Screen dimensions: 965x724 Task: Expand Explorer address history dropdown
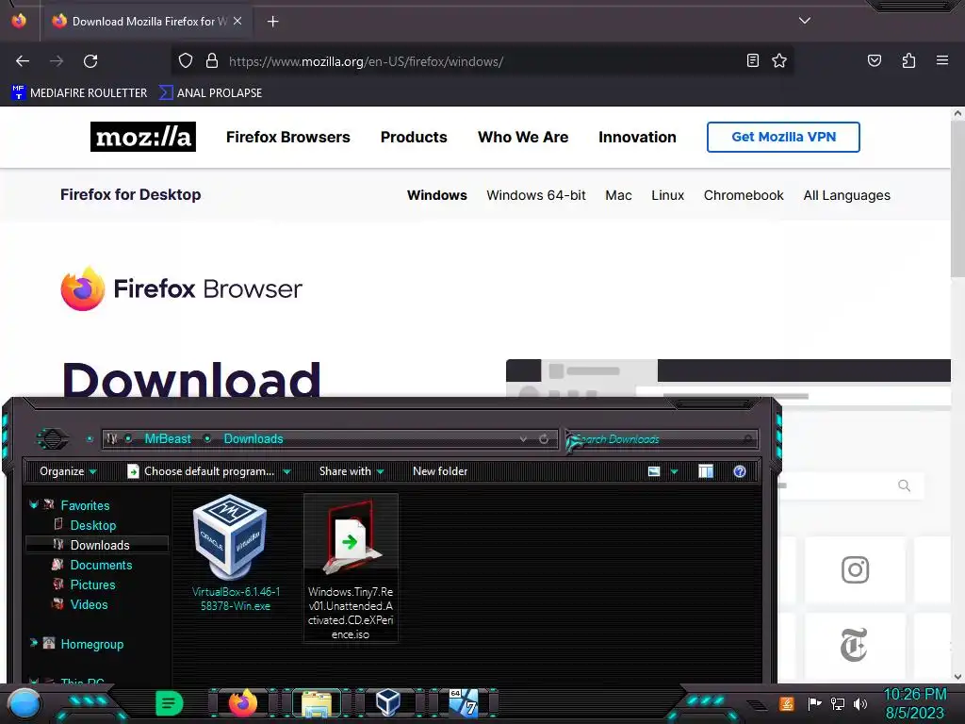pyautogui.click(x=523, y=439)
